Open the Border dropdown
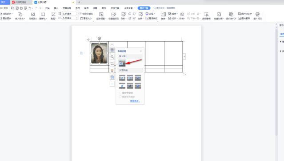This screenshot has height=161, width=284. [150, 14]
